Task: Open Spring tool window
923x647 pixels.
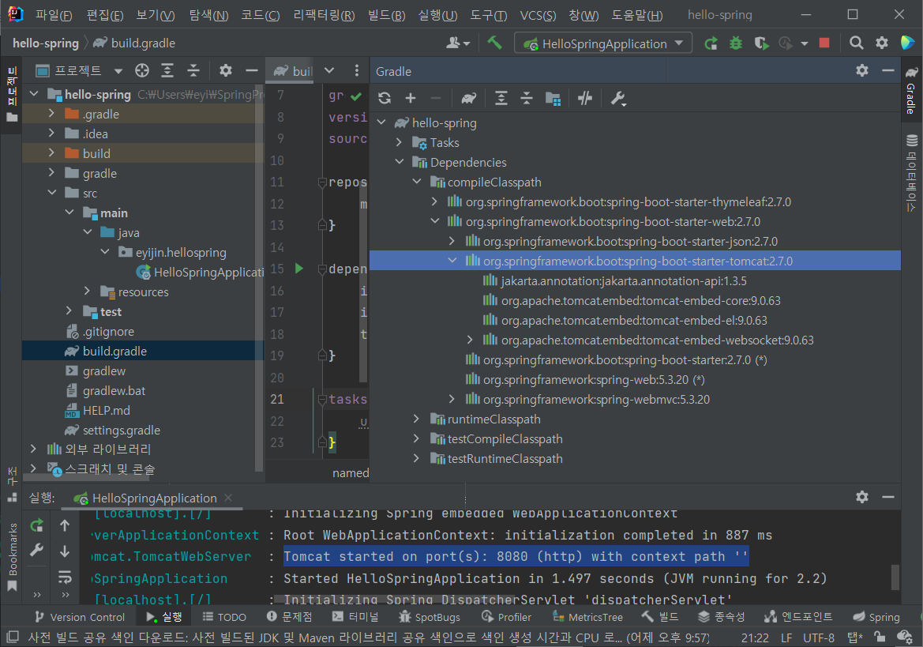Action: point(876,617)
